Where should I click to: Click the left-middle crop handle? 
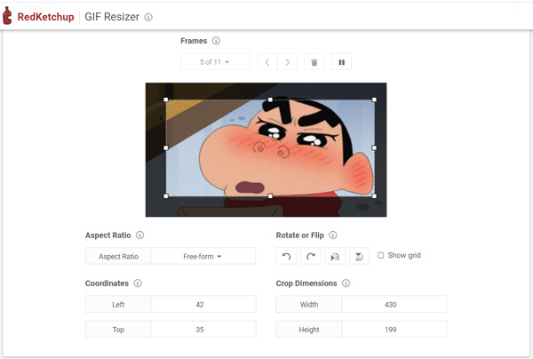pyautogui.click(x=166, y=148)
